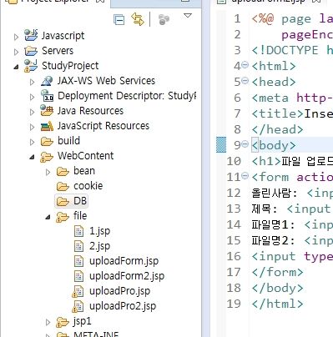Click the uploadForm2.jsp file icon
The height and width of the screenshot is (337, 333).
(x=78, y=276)
